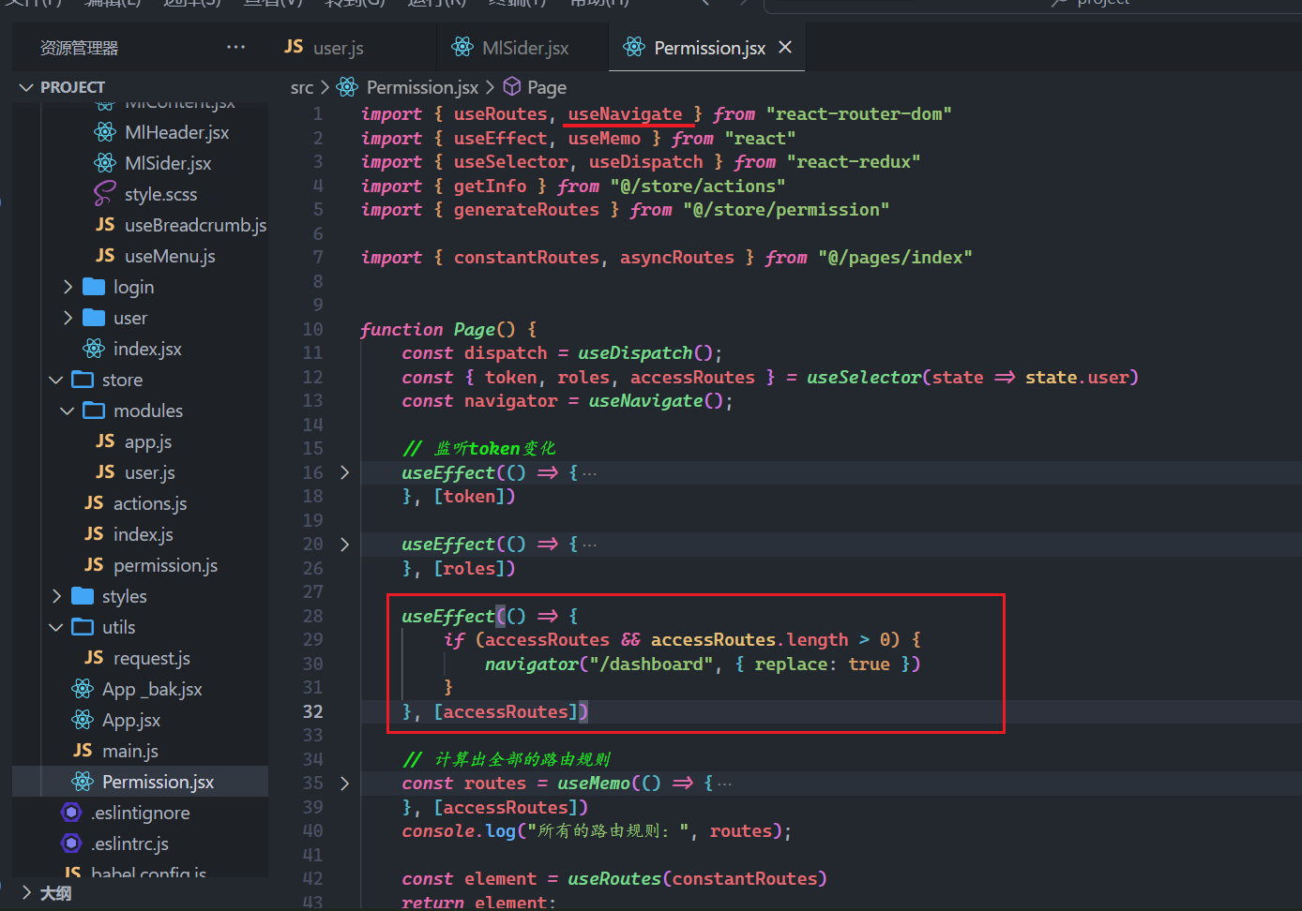1302x911 pixels.
Task: Open App.jsx file
Action: [131, 720]
